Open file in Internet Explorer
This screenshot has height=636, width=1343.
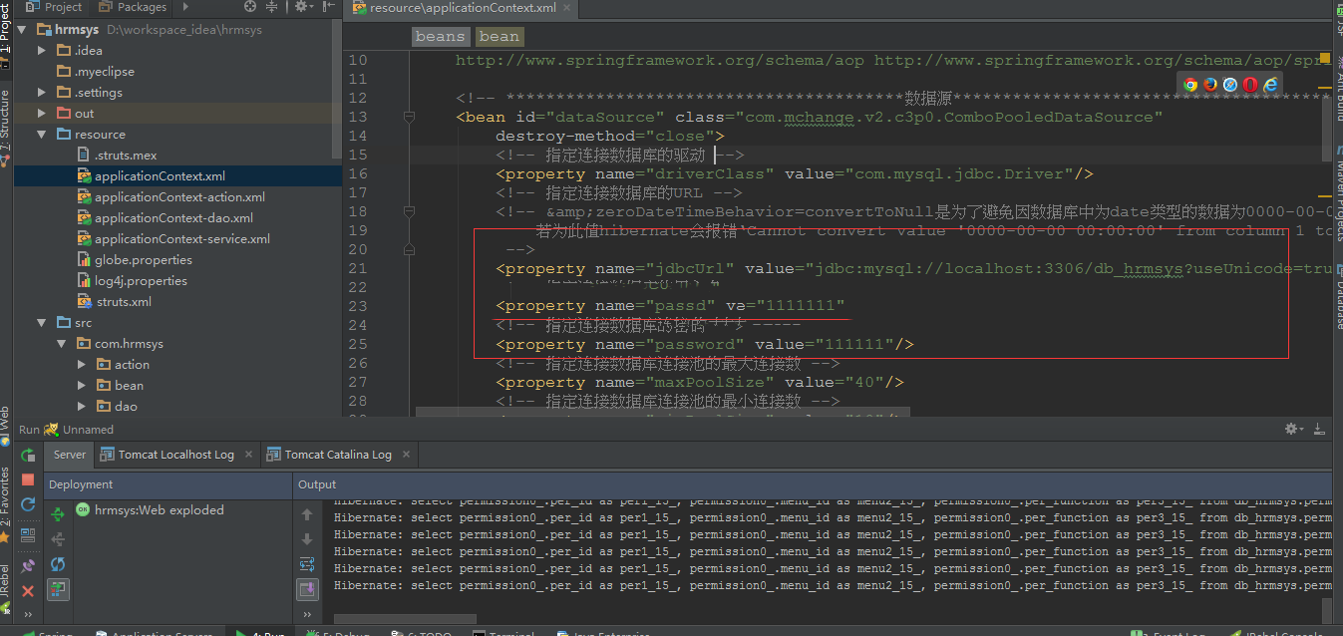coord(1270,85)
